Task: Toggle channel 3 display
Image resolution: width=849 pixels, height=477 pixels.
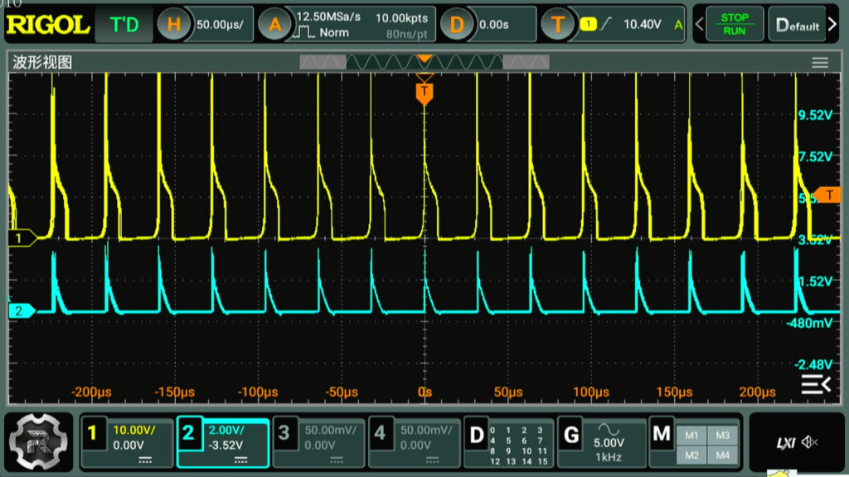Action: pos(284,432)
